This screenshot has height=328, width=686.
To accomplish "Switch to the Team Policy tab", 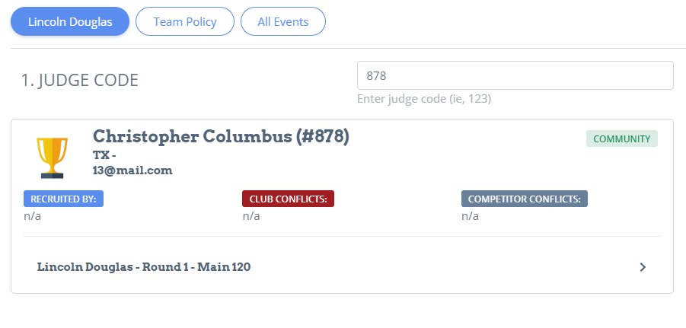I will [x=185, y=21].
